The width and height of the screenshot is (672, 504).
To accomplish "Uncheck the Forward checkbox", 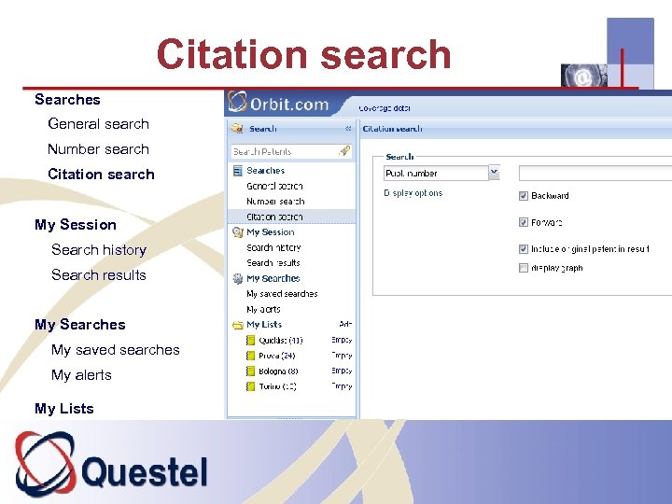I will tap(524, 222).
